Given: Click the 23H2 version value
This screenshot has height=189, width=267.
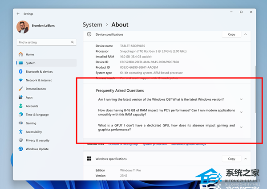Looking at the screenshot, I should (x=124, y=176).
